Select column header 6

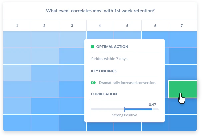coord(155,26)
